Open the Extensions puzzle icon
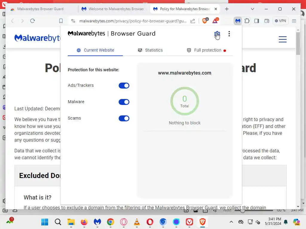The height and width of the screenshot is (229, 306). click(247, 21)
